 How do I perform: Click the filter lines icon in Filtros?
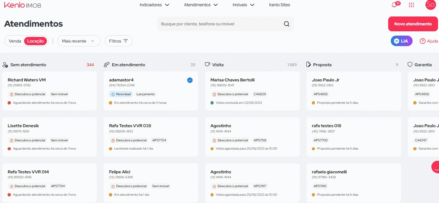(125, 41)
